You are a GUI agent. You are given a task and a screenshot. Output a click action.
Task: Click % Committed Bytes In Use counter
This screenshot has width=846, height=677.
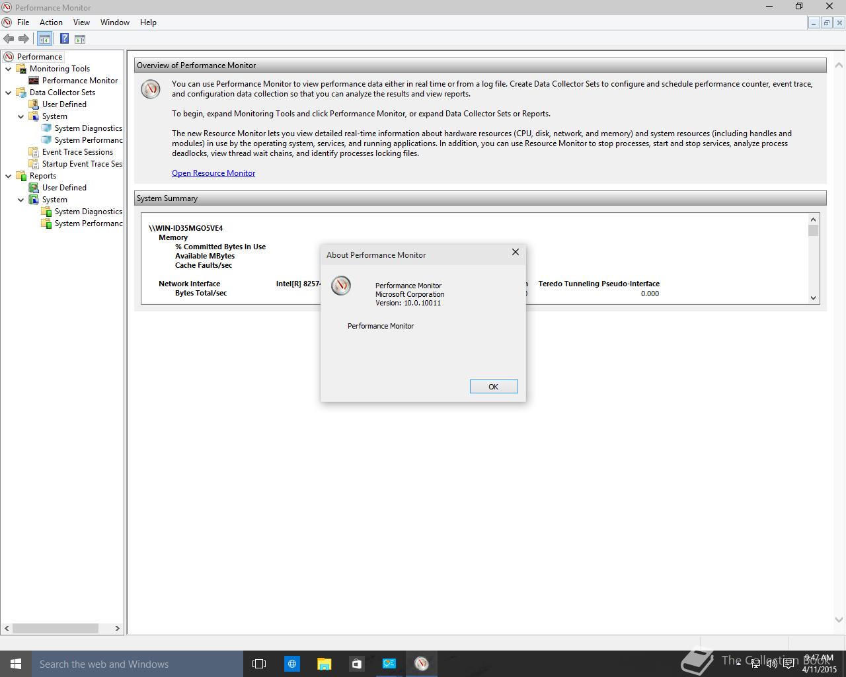coord(220,247)
